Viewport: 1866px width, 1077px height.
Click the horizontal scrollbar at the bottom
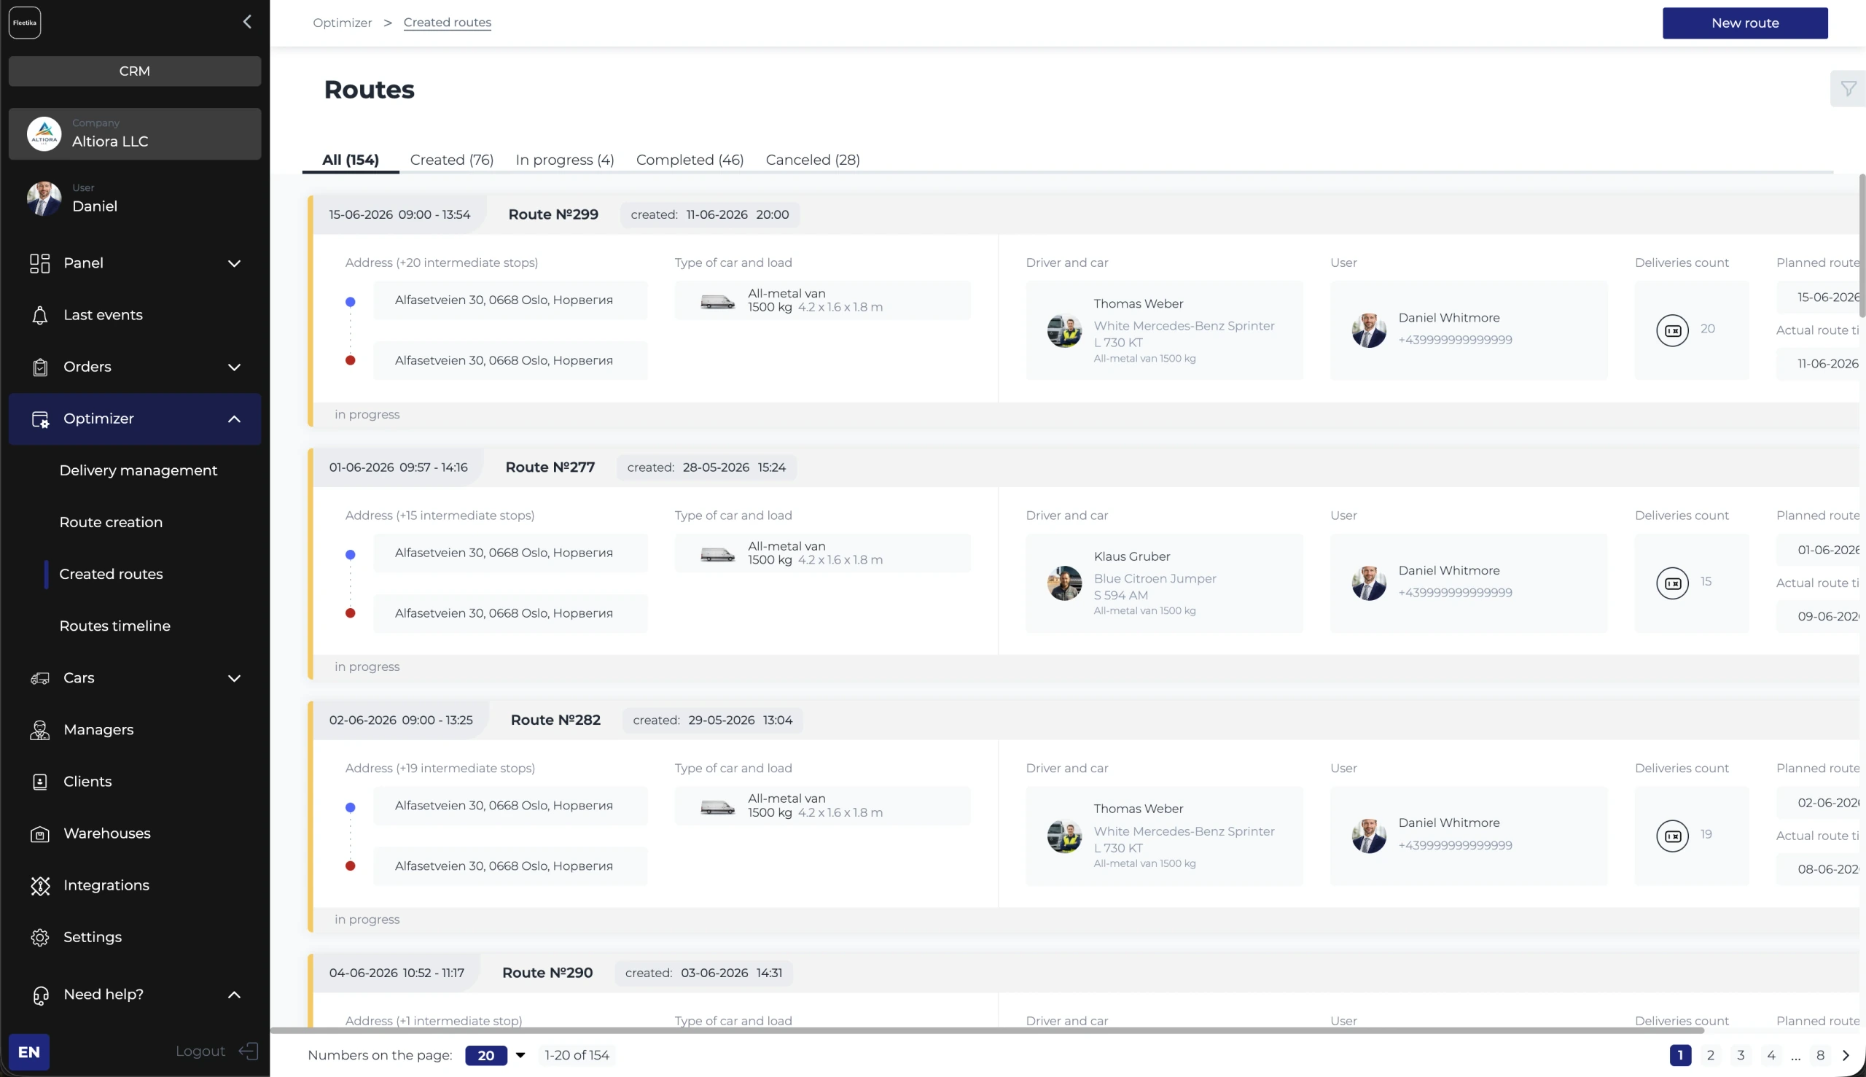click(x=987, y=1030)
